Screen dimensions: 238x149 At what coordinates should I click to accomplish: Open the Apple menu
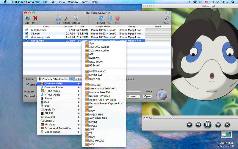pyautogui.click(x=5, y=2)
